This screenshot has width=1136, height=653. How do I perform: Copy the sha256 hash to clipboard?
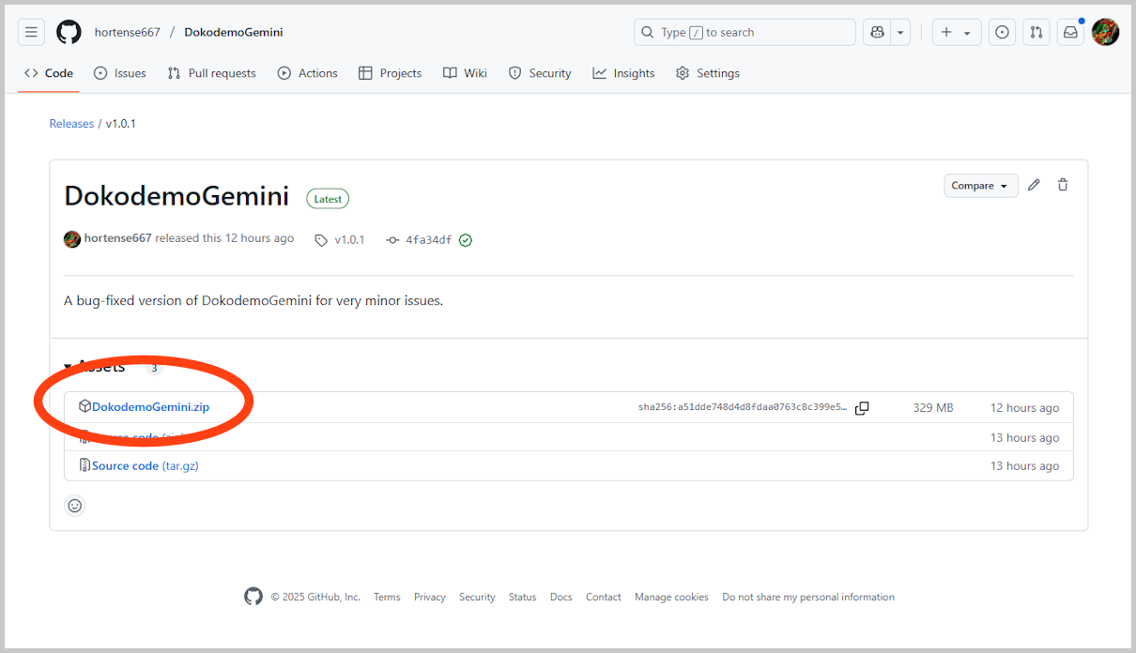(x=862, y=408)
